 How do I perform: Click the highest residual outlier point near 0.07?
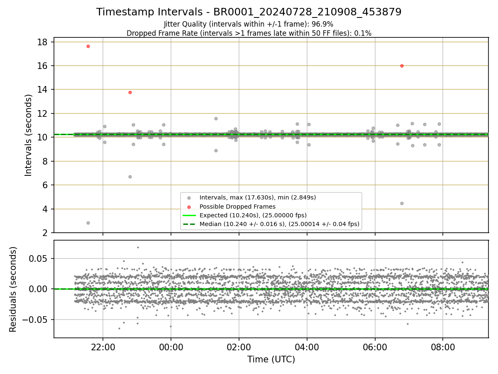click(138, 247)
